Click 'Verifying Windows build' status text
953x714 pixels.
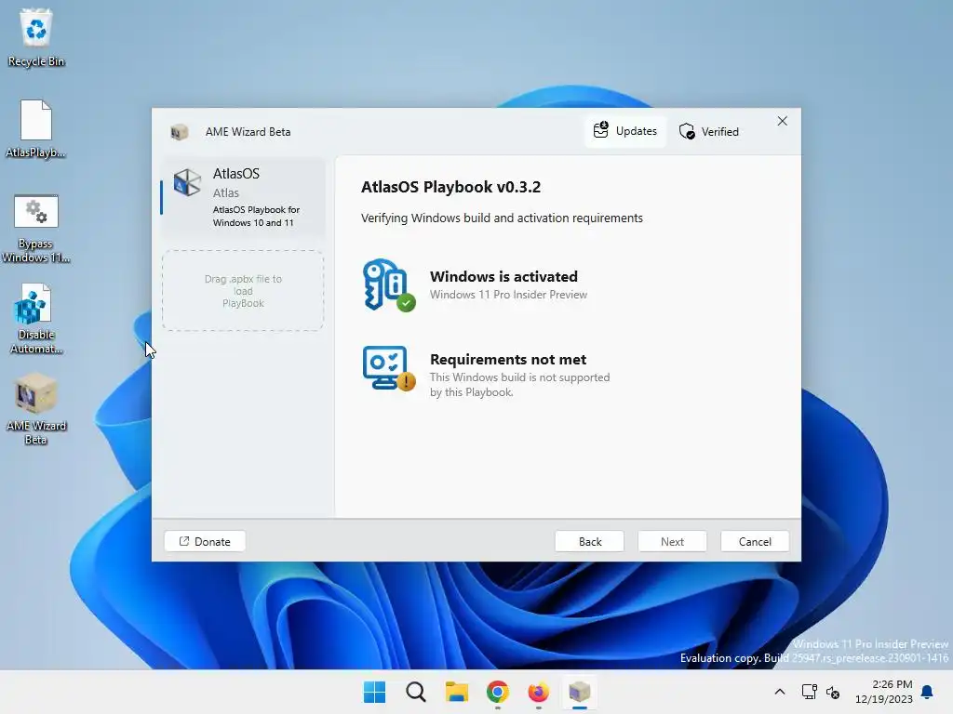[x=502, y=218]
